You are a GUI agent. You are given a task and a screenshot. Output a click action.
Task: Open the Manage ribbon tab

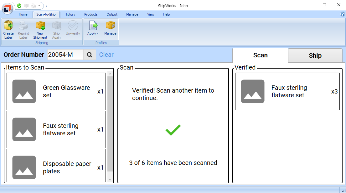132,14
